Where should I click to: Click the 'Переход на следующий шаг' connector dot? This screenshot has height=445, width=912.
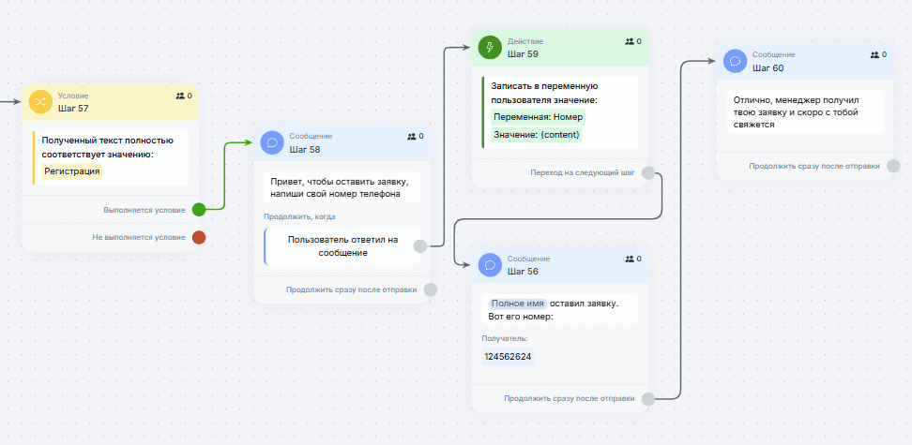click(648, 172)
